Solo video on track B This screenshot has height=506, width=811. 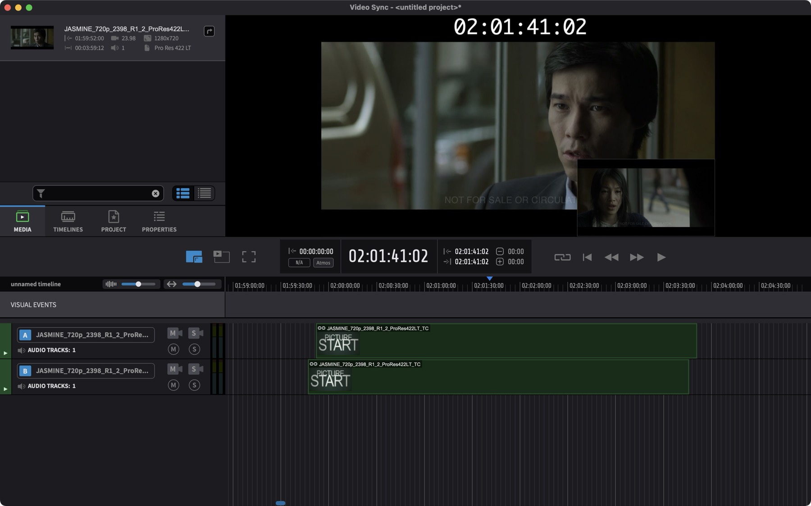tap(196, 369)
